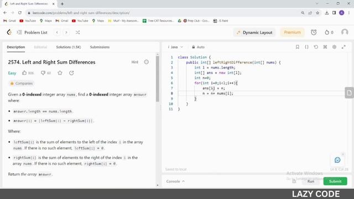Click the Premium button
The image size is (354, 199).
tap(292, 32)
